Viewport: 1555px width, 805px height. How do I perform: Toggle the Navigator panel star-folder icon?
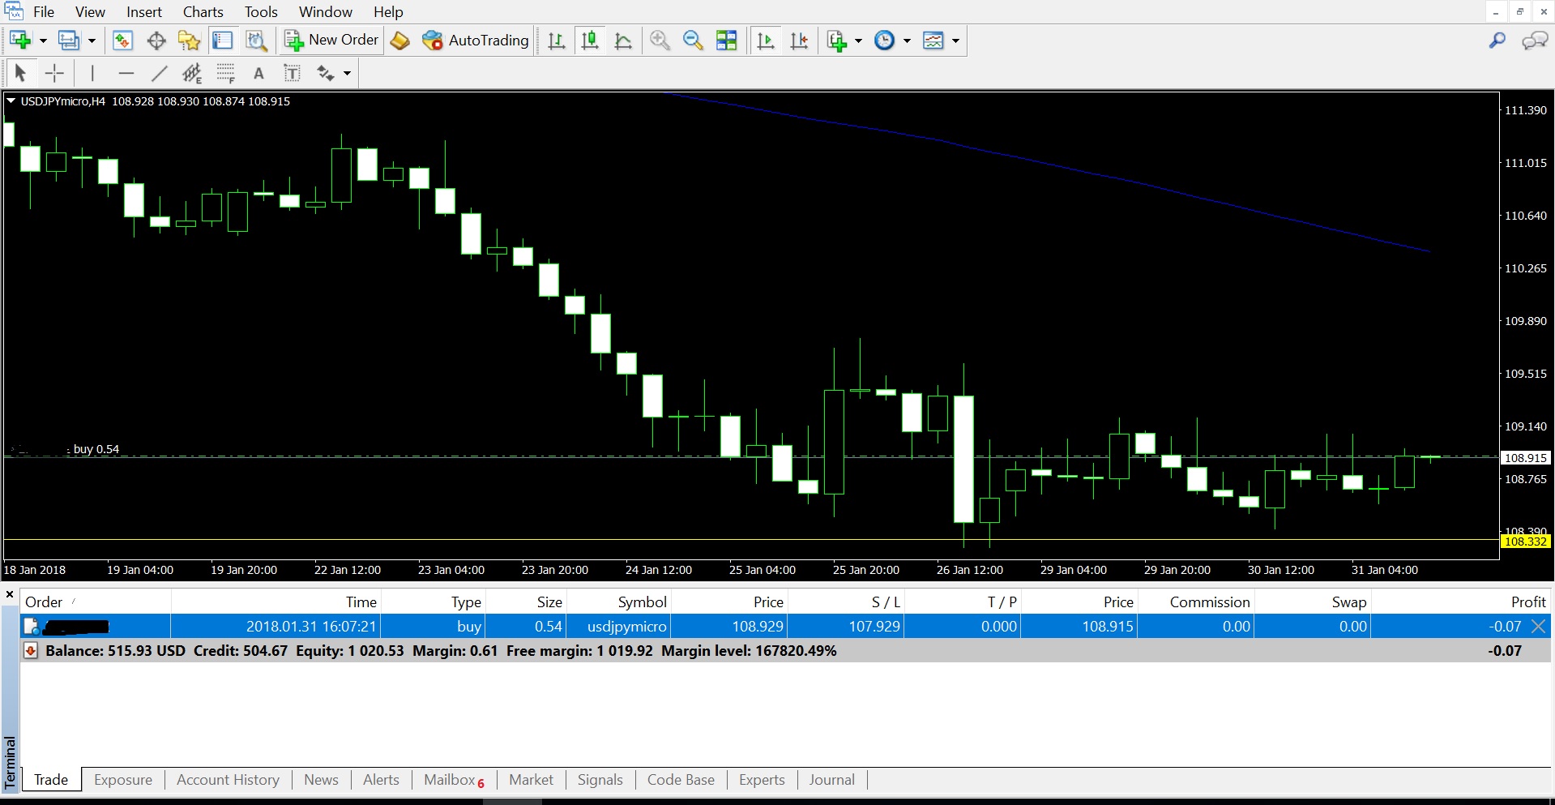pyautogui.click(x=189, y=41)
